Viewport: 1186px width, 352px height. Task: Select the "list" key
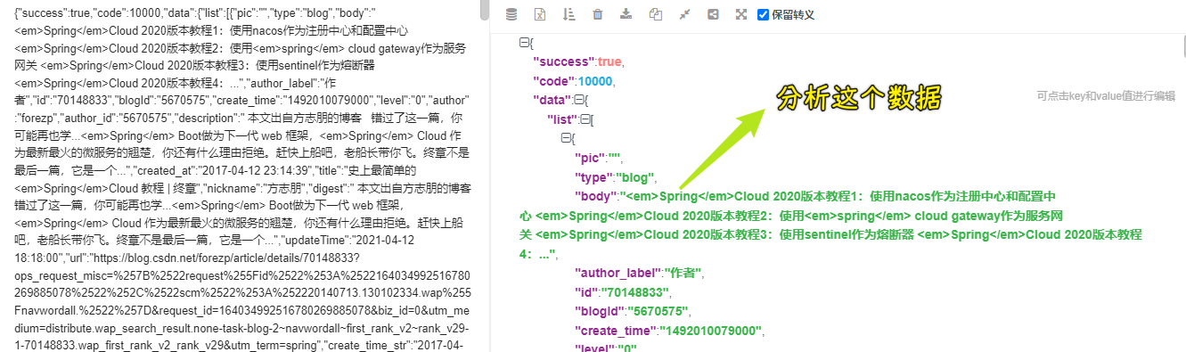pyautogui.click(x=562, y=119)
